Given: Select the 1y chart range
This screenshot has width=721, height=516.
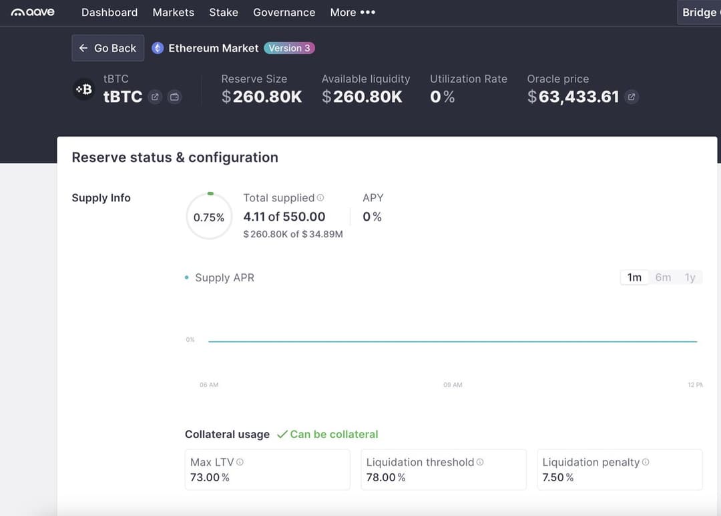Looking at the screenshot, I should (x=690, y=277).
